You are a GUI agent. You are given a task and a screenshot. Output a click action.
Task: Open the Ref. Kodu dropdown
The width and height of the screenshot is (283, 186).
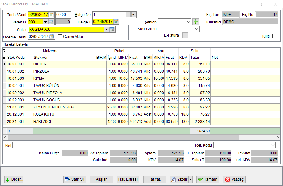click(x=273, y=145)
